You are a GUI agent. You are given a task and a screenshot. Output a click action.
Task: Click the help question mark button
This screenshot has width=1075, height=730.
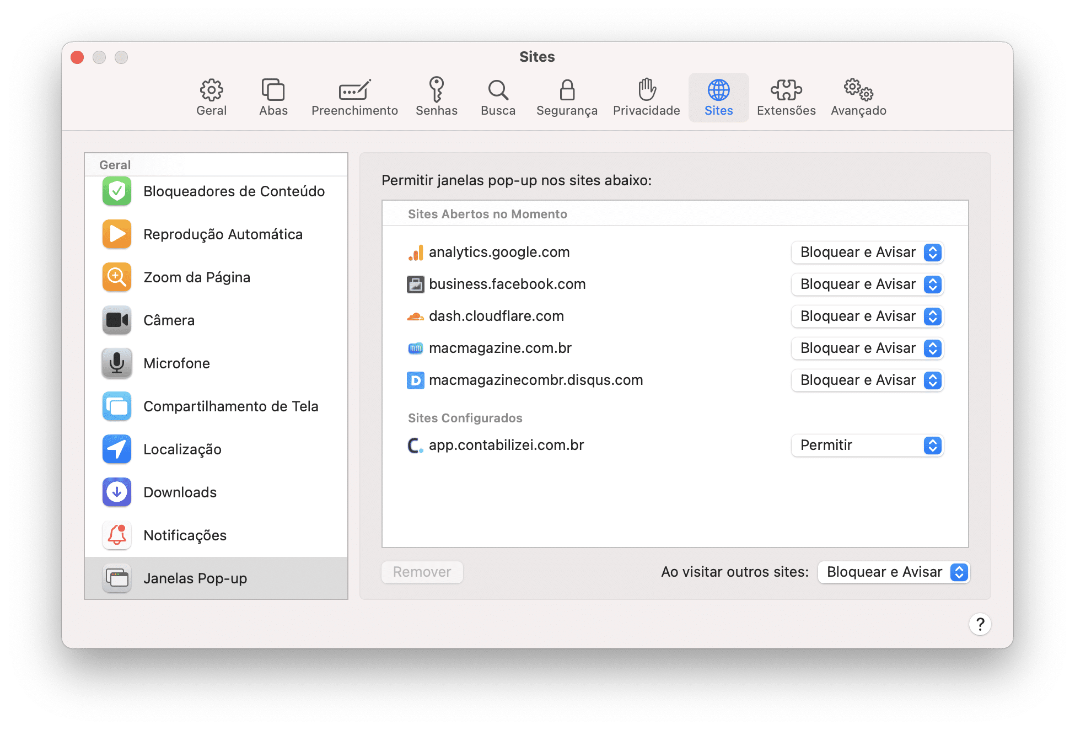[x=980, y=624]
